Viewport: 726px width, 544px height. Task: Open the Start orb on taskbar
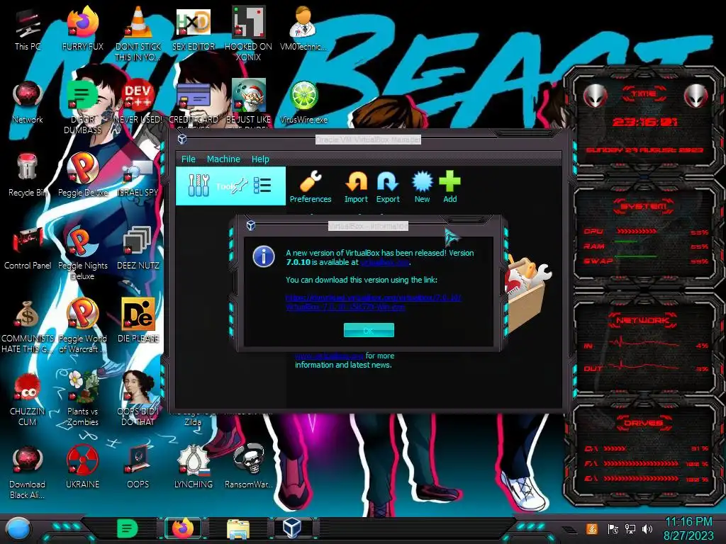18,529
